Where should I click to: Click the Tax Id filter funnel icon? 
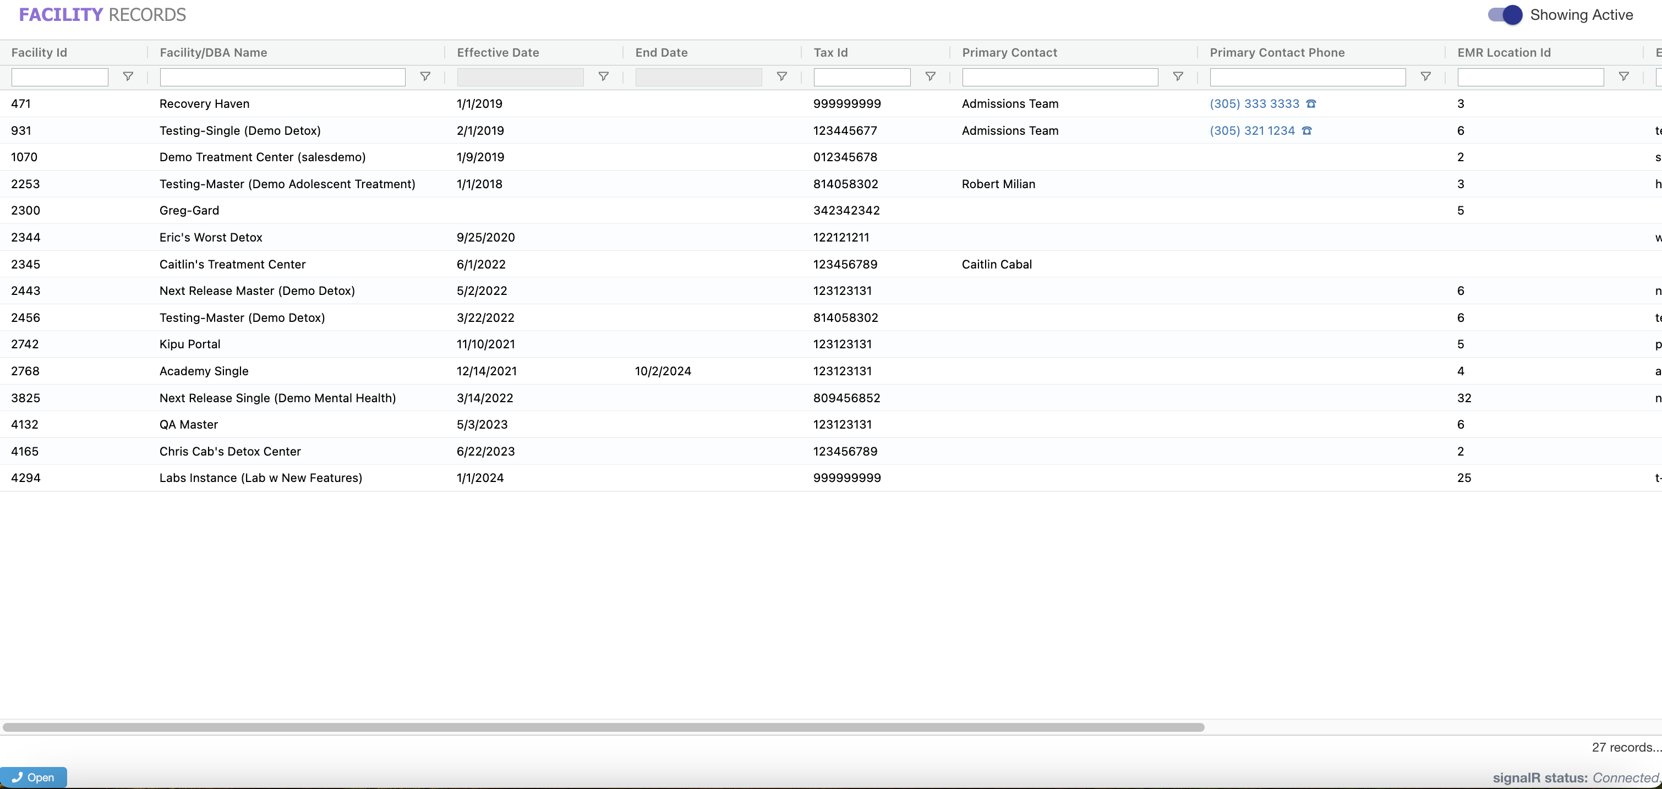[930, 77]
